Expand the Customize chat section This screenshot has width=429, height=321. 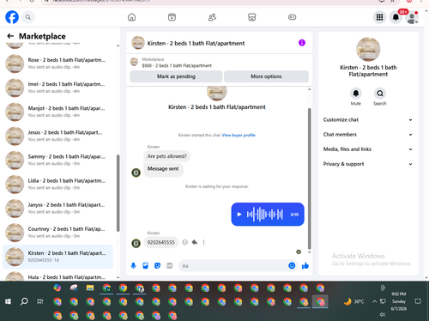click(368, 120)
